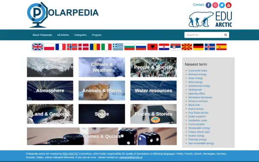Open the Space category tile
Screen dimensions: 259x162
click(x=102, y=114)
